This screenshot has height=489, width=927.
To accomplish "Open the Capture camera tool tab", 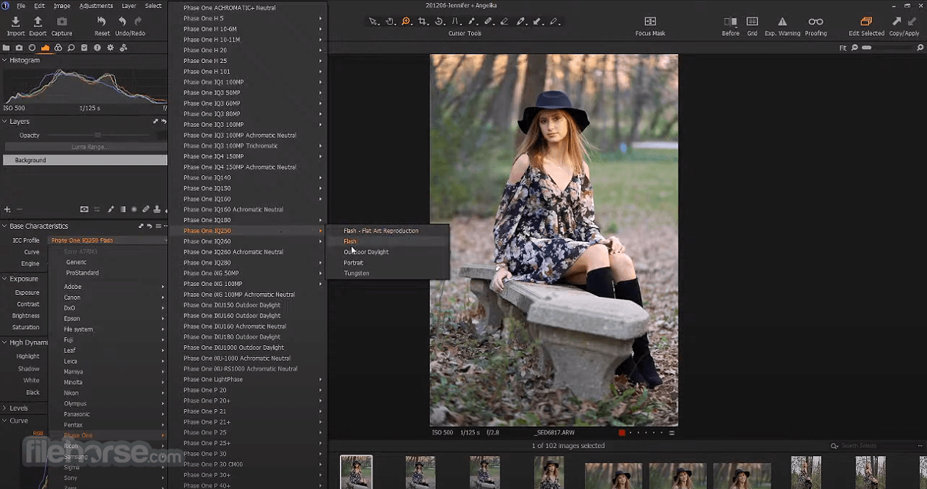I will [19, 48].
